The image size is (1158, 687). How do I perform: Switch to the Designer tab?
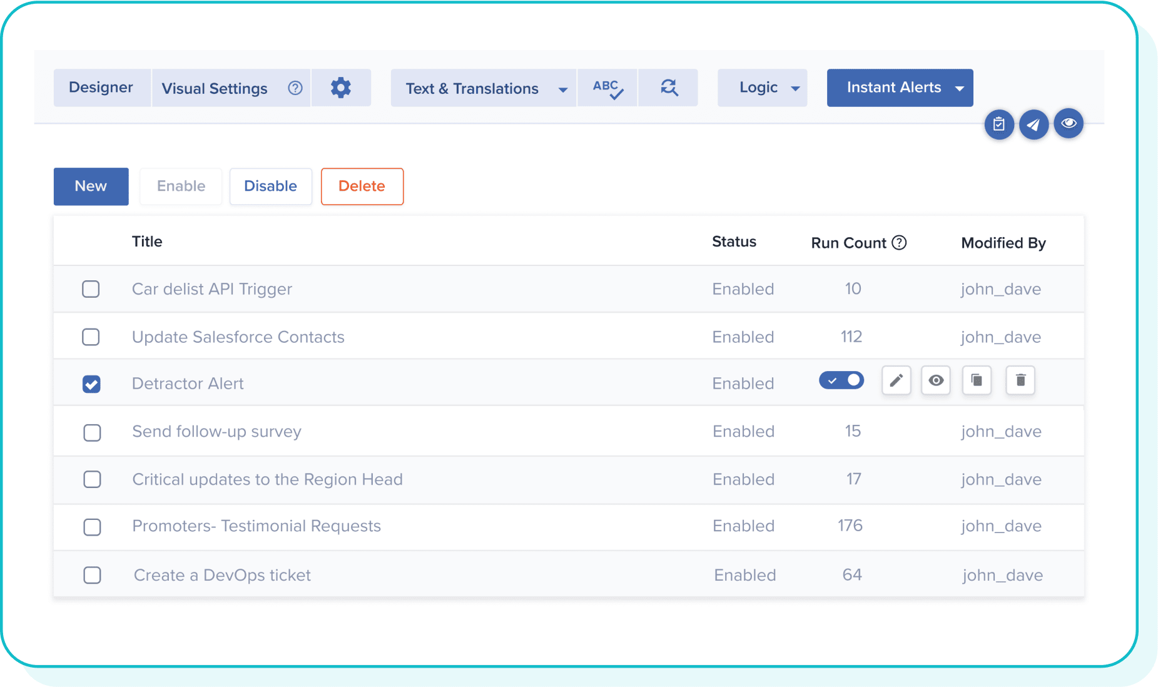click(x=101, y=88)
